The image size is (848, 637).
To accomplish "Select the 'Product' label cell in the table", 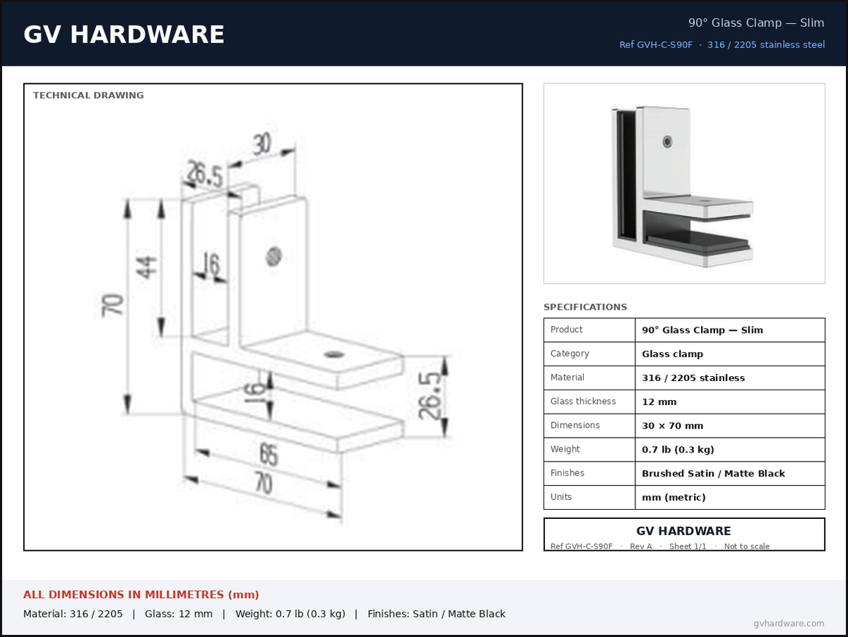I will click(589, 330).
